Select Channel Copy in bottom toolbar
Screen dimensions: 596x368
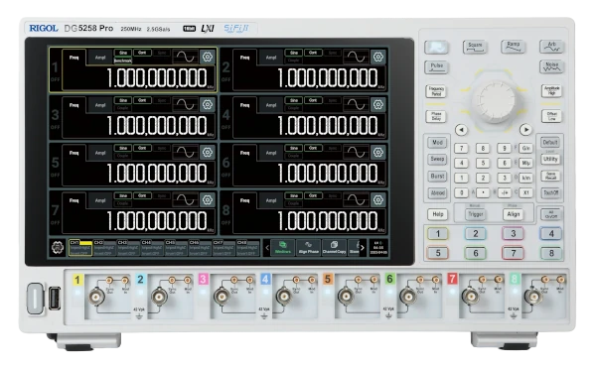coord(334,247)
